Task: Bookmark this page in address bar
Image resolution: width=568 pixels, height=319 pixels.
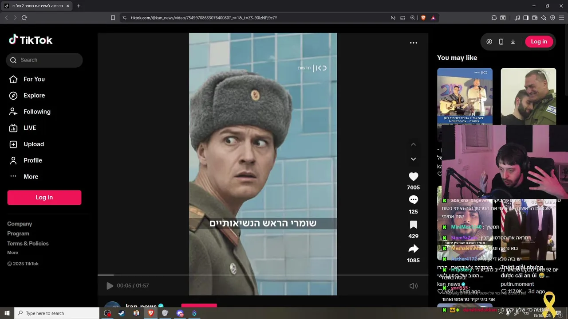Action: point(113,18)
